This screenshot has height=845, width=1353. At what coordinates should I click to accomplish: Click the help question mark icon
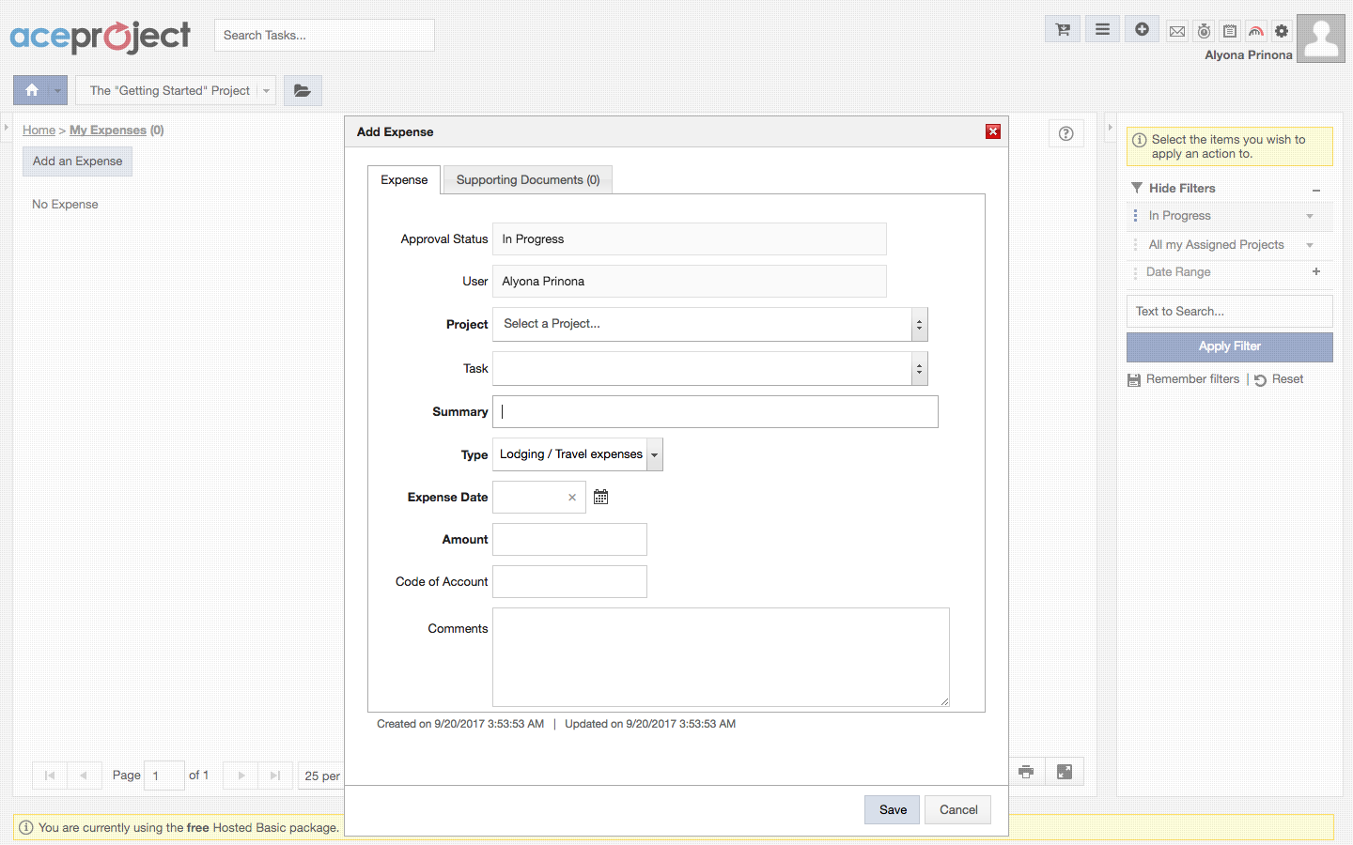(x=1065, y=133)
